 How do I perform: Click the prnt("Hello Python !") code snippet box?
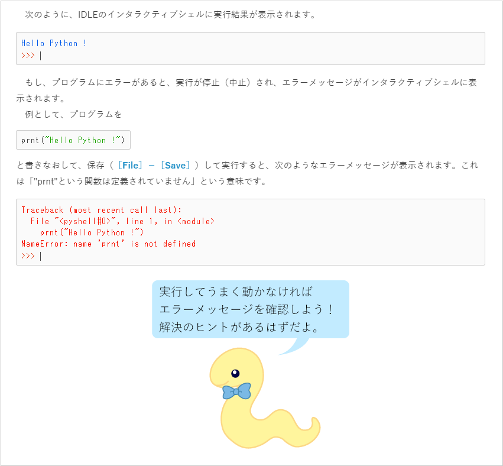pyautogui.click(x=73, y=140)
